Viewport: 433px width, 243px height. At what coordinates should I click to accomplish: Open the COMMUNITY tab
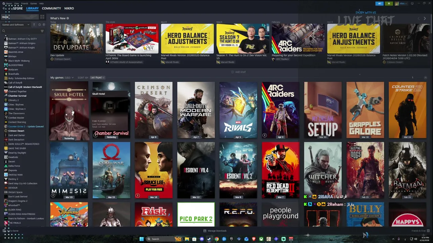click(51, 8)
